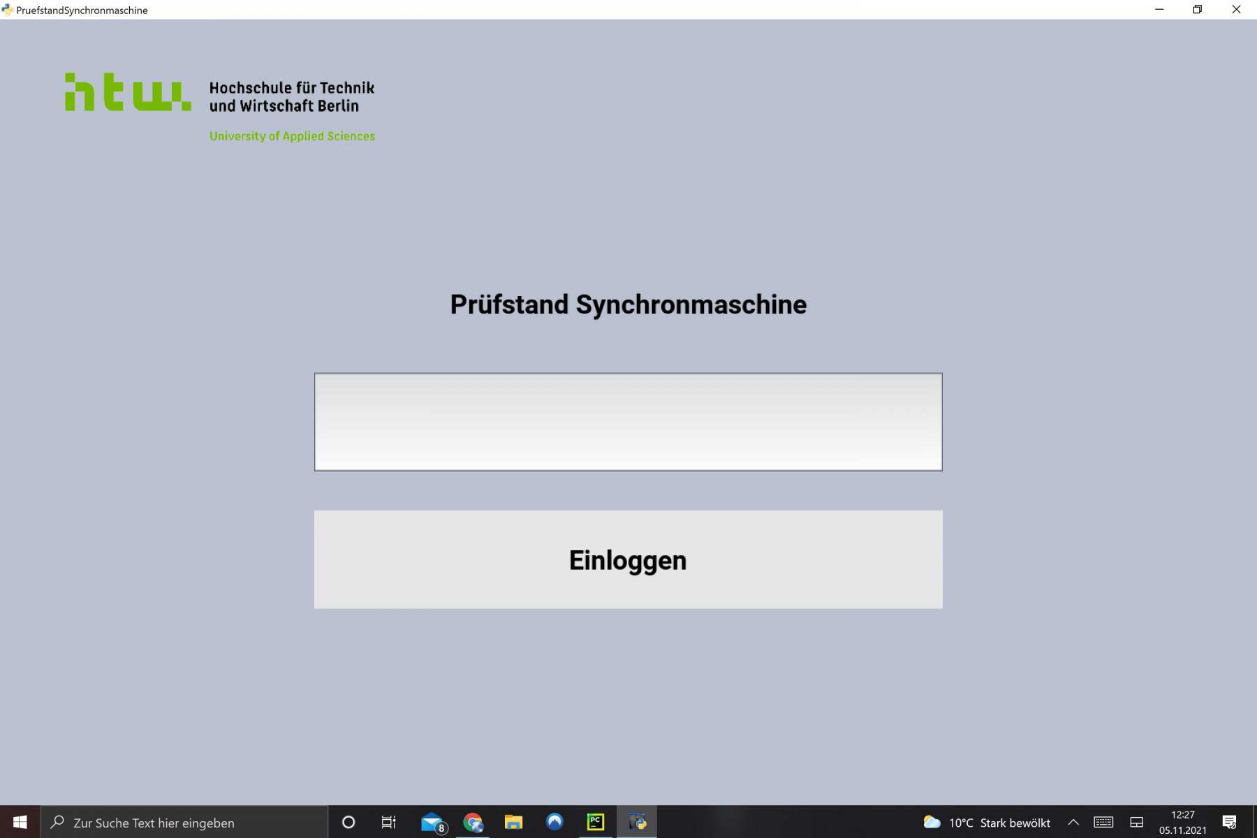Switch to PyCharm in the taskbar
The height and width of the screenshot is (838, 1257).
tap(596, 822)
